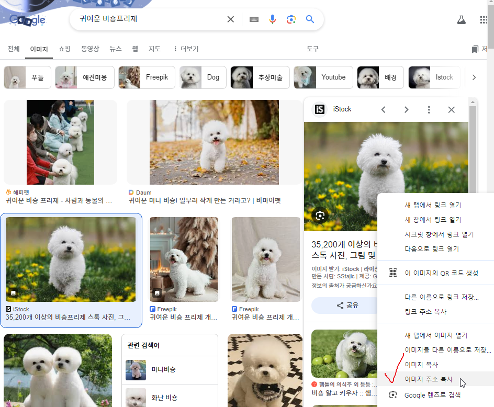Image resolution: width=494 pixels, height=407 pixels.
Task: Switch to the 쇼핑 tab
Action: click(x=64, y=49)
